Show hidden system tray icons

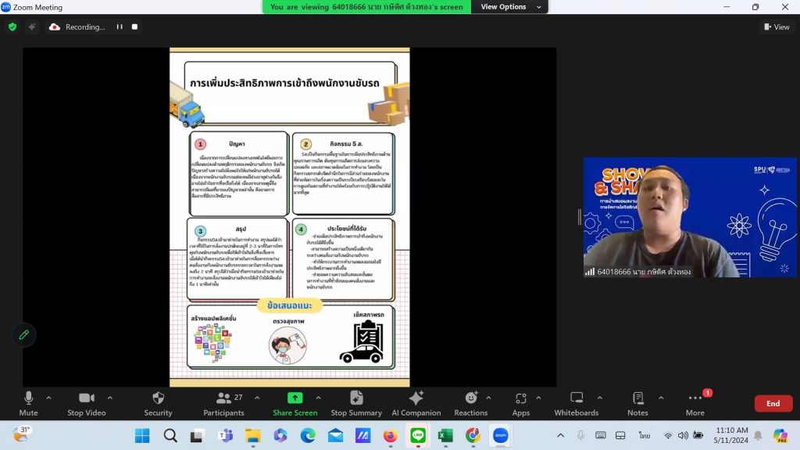(560, 435)
